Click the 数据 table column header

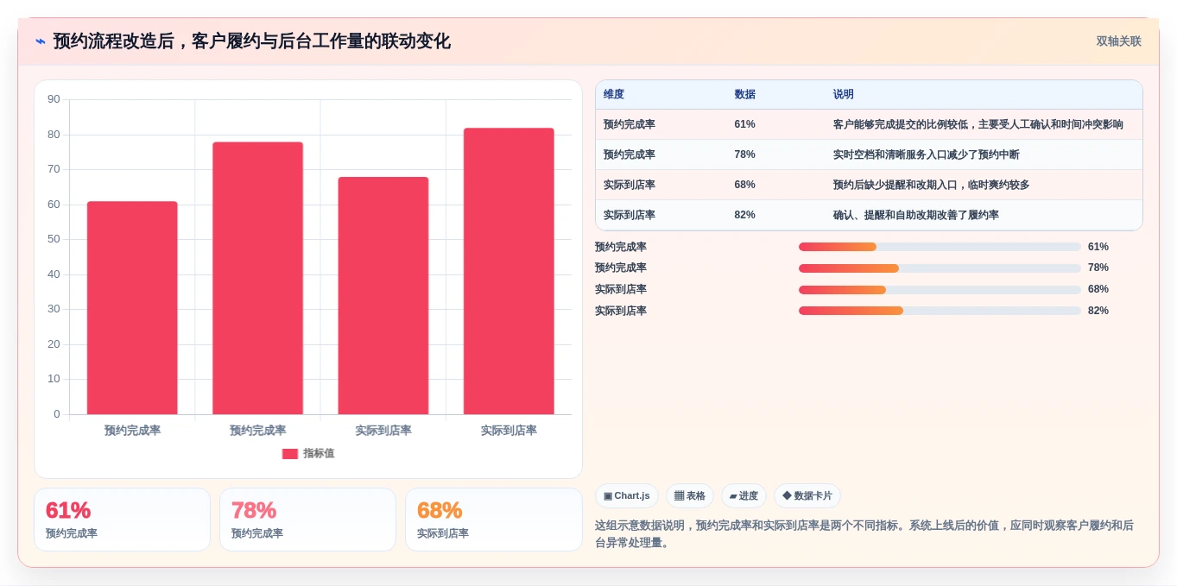pos(744,95)
